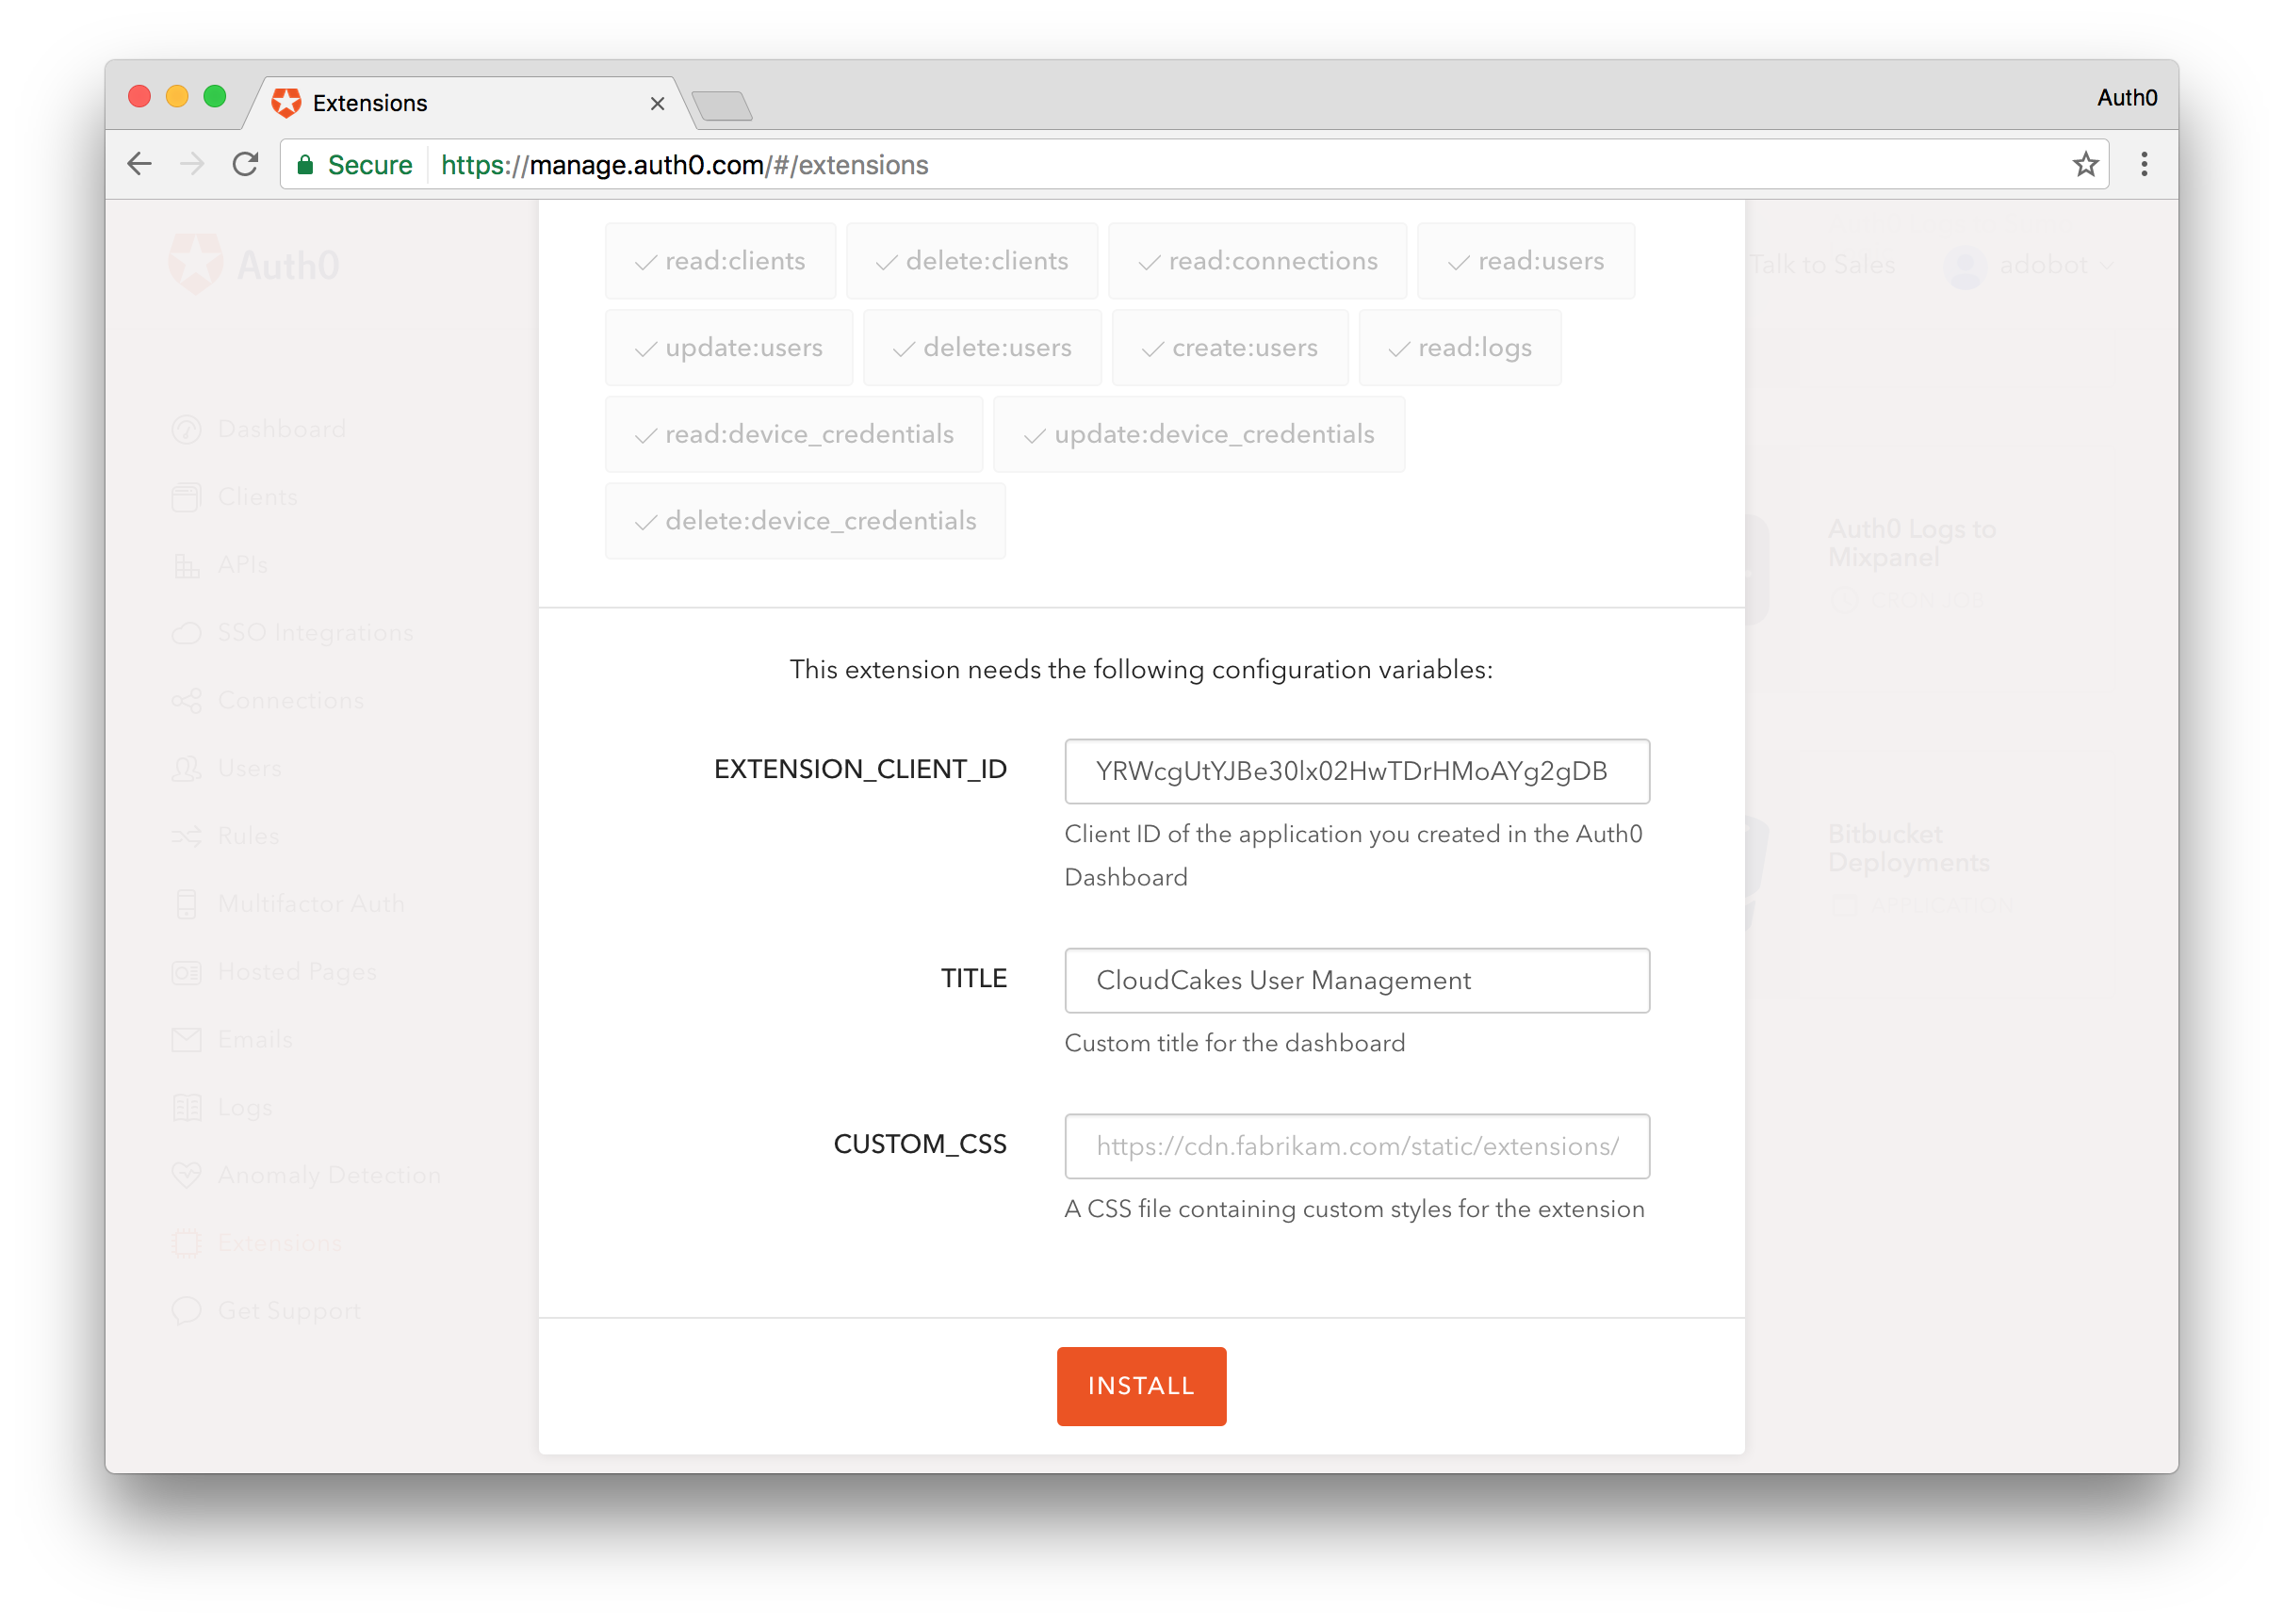2284x1624 pixels.
Task: Open Chrome three-dot menu
Action: pyautogui.click(x=2144, y=165)
